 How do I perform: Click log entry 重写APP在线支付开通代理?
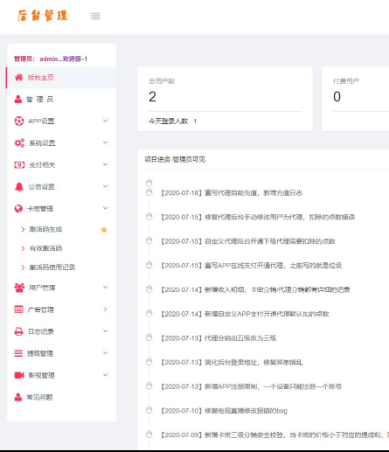(251, 266)
